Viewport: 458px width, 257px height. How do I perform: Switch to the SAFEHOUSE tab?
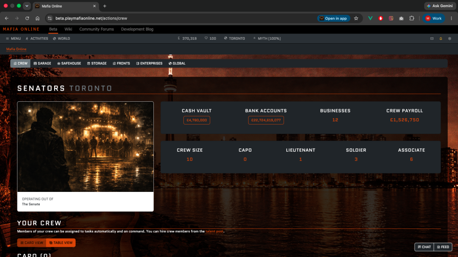(69, 63)
